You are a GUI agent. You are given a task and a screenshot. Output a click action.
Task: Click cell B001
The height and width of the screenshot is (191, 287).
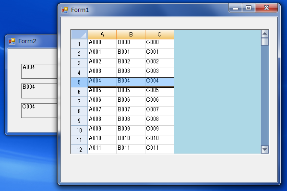131,54
